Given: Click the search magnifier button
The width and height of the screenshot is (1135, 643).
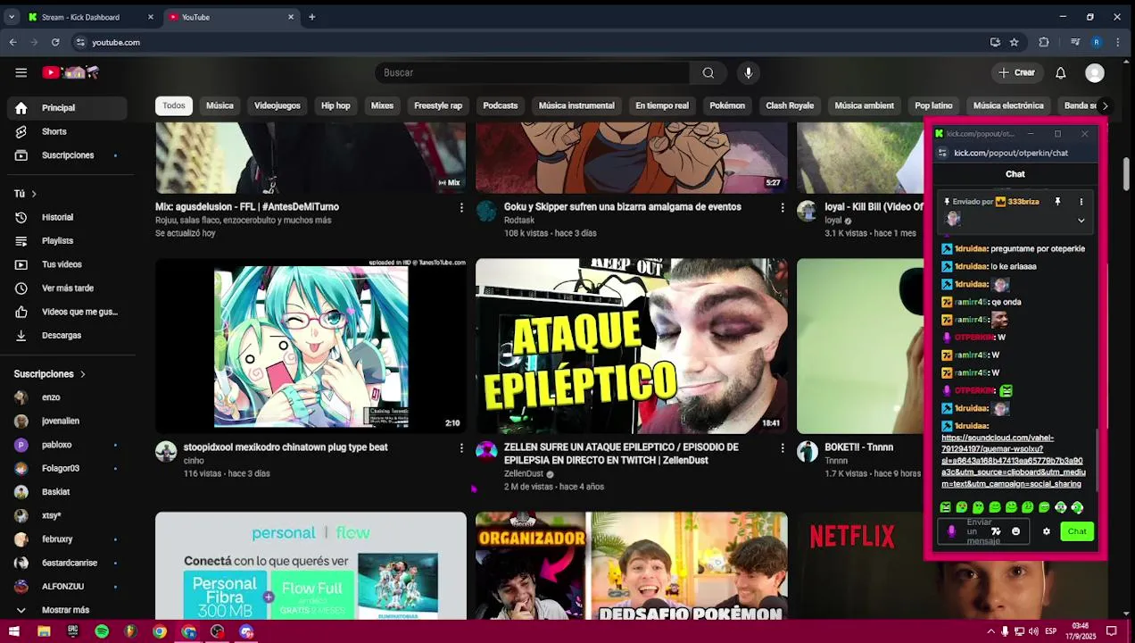Looking at the screenshot, I should 708,72.
